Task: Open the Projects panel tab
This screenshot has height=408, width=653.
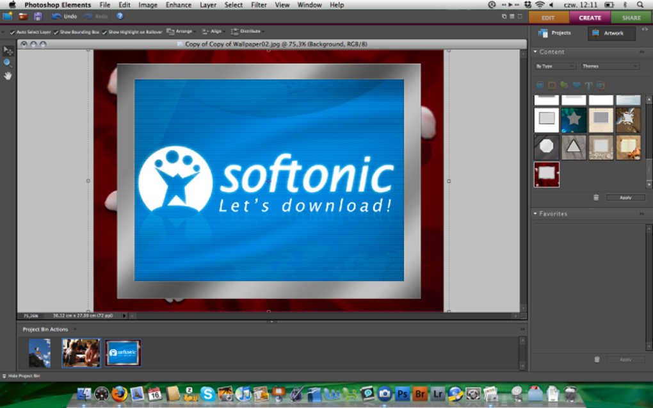Action: [x=554, y=33]
